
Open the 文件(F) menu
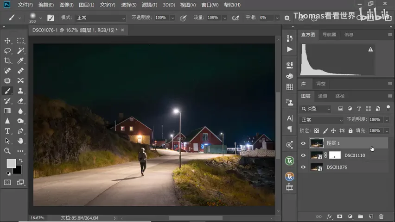[x=25, y=5]
